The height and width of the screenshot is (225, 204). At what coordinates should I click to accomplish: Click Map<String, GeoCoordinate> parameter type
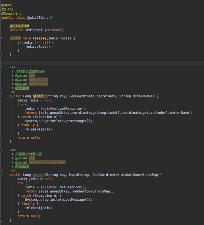pyautogui.click(x=94, y=175)
